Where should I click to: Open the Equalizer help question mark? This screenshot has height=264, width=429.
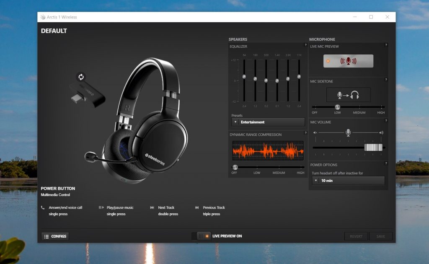coord(305,45)
